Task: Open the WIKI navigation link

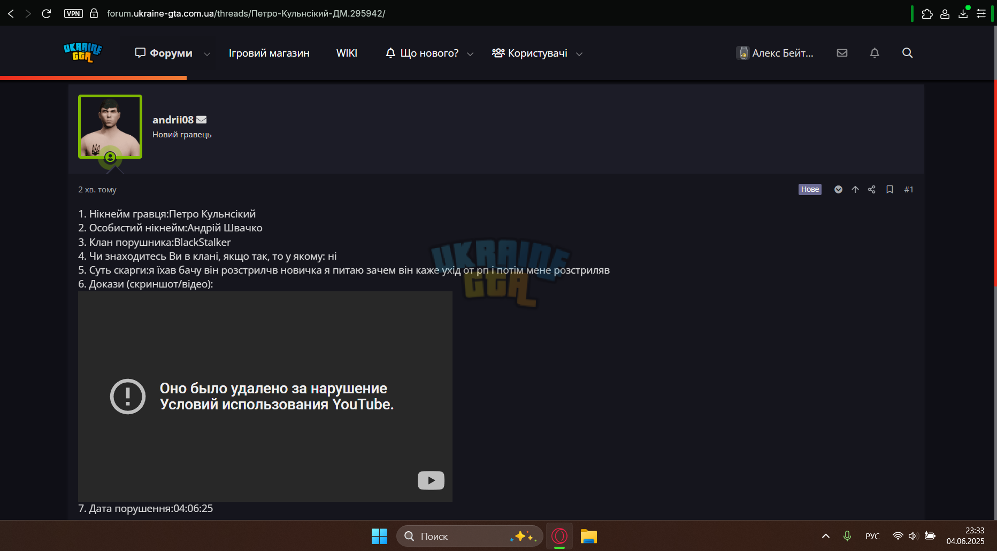Action: [x=347, y=53]
